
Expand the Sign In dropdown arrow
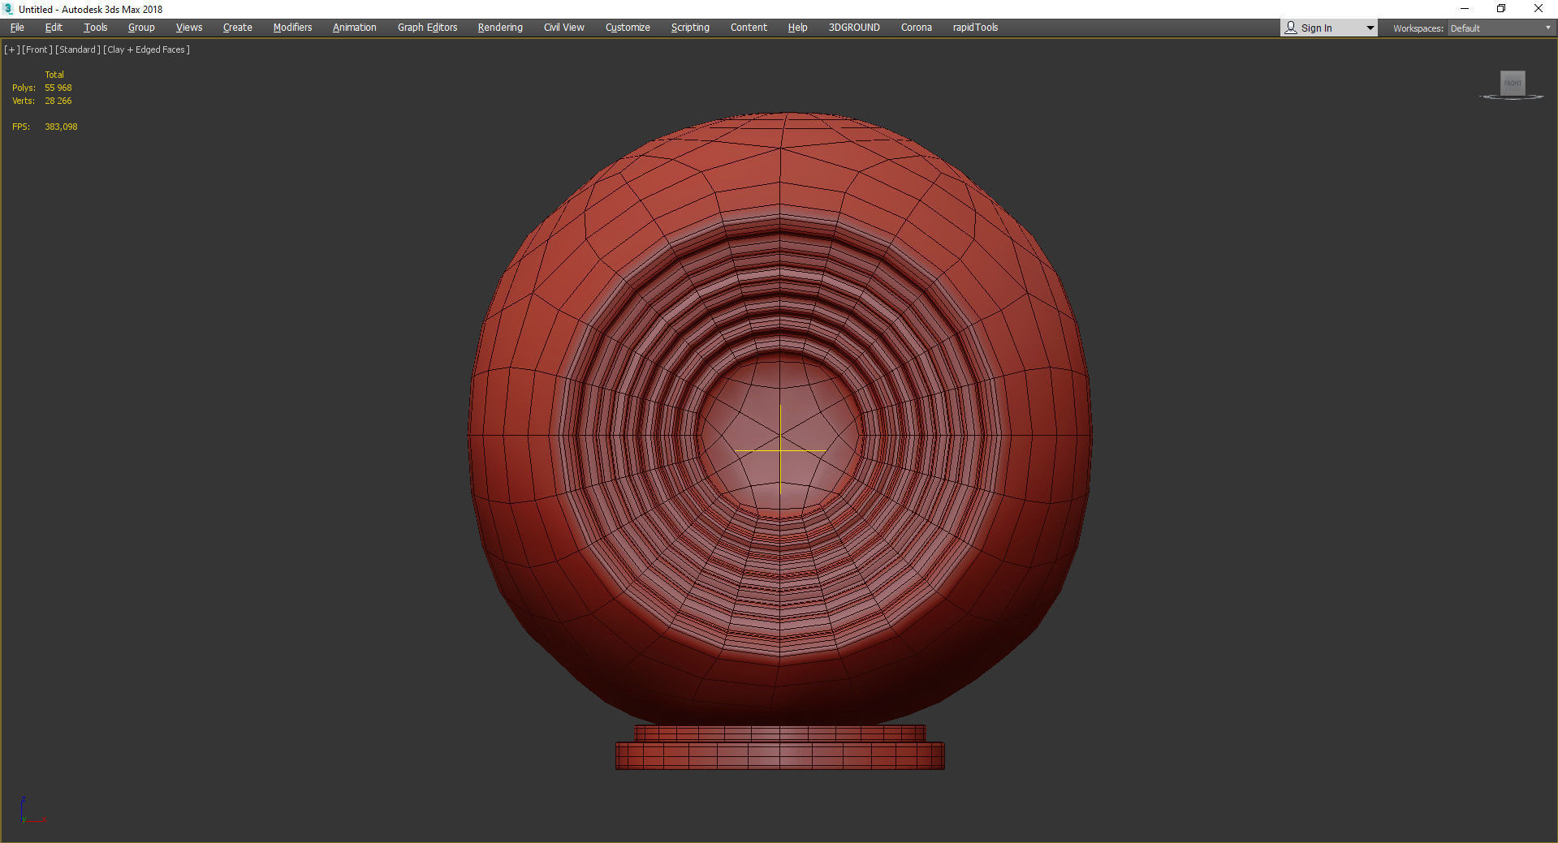(x=1370, y=28)
